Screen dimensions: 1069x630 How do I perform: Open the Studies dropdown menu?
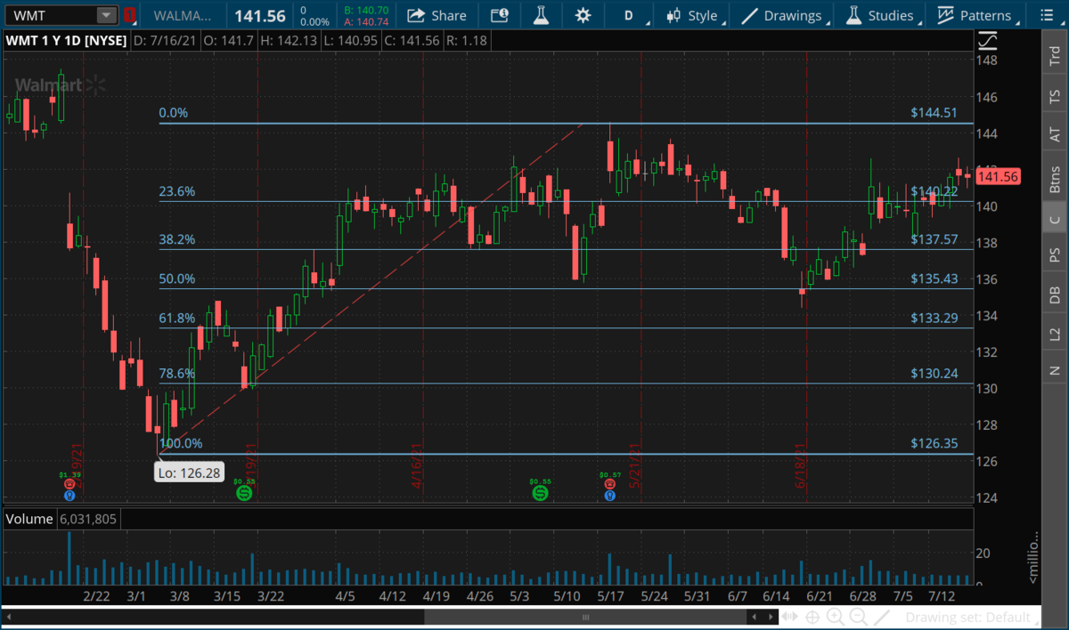tap(880, 15)
